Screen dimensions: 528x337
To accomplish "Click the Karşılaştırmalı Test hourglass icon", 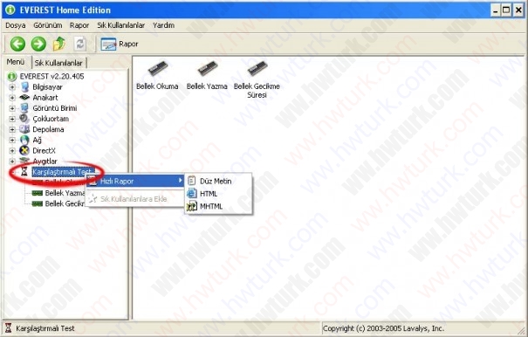I will point(24,172).
